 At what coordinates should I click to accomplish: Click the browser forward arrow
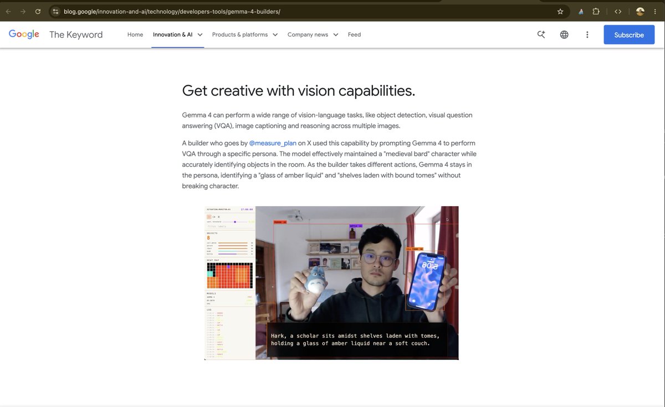click(23, 12)
